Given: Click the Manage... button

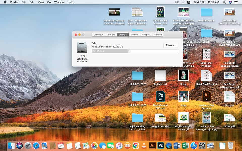Looking at the screenshot, I should (x=171, y=45).
